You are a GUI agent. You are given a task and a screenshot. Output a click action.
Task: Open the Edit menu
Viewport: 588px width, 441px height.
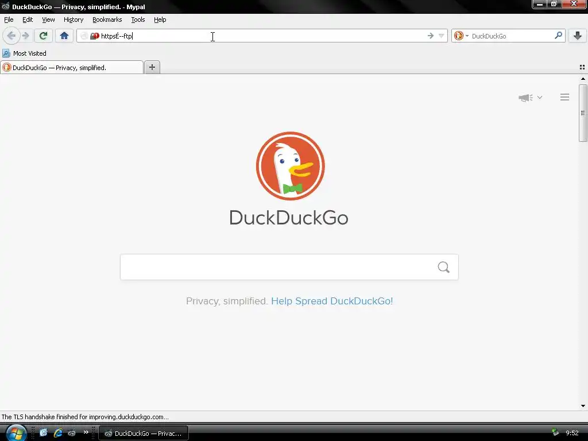point(28,20)
